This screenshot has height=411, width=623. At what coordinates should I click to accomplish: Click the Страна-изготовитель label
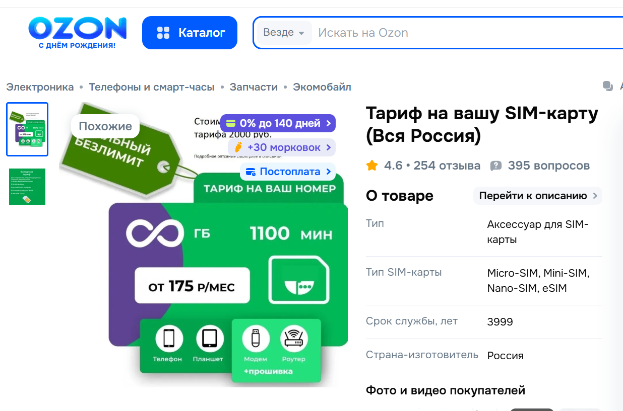coord(422,355)
